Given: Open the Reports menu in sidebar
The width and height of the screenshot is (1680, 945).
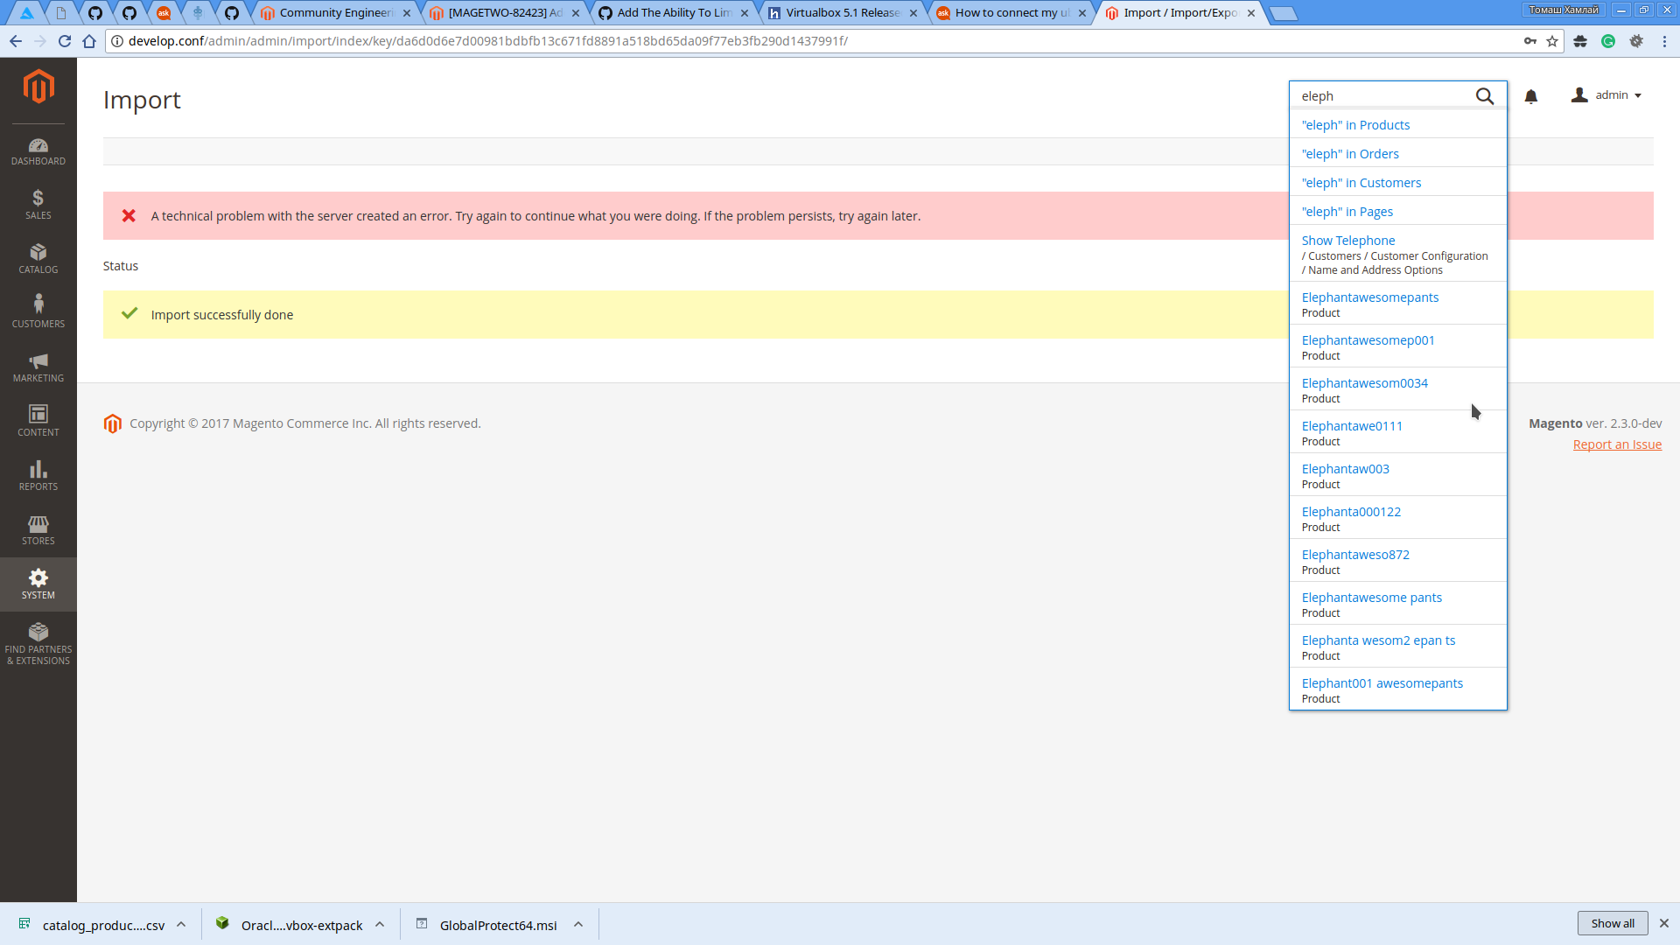Looking at the screenshot, I should pyautogui.click(x=38, y=477).
